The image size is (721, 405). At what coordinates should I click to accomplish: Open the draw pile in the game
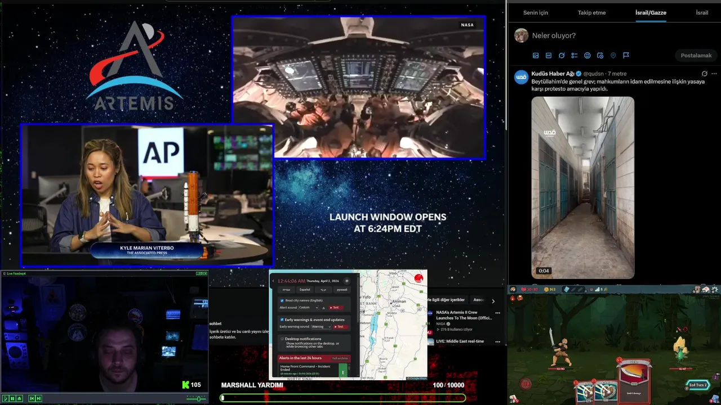(513, 399)
